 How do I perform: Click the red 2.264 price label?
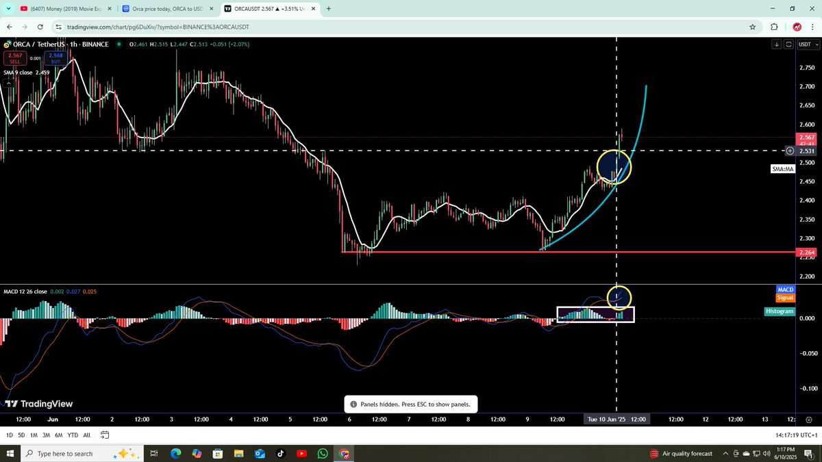[807, 253]
